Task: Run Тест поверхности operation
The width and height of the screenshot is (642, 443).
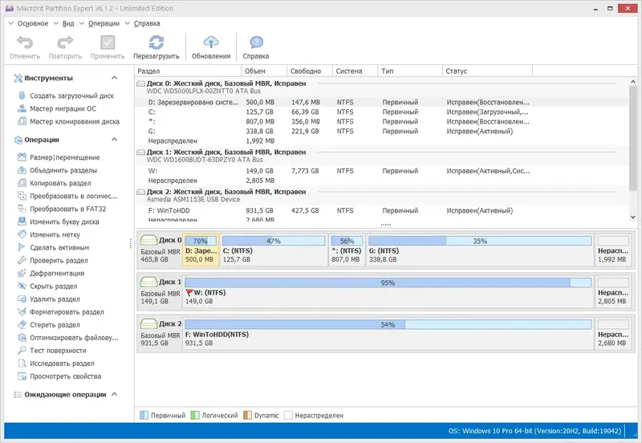Action: tap(58, 351)
